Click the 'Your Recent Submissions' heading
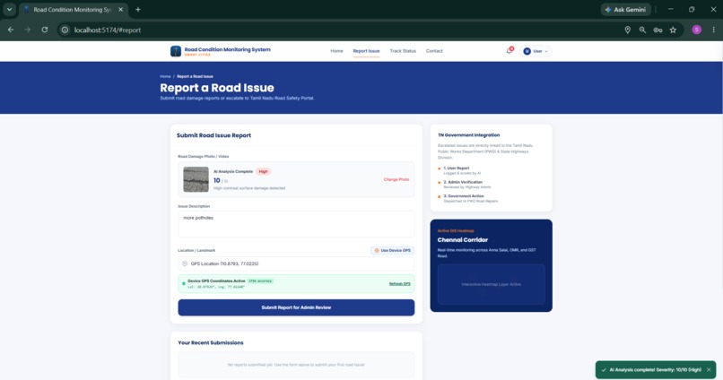Screen dimensions: 723x380 [x=211, y=342]
